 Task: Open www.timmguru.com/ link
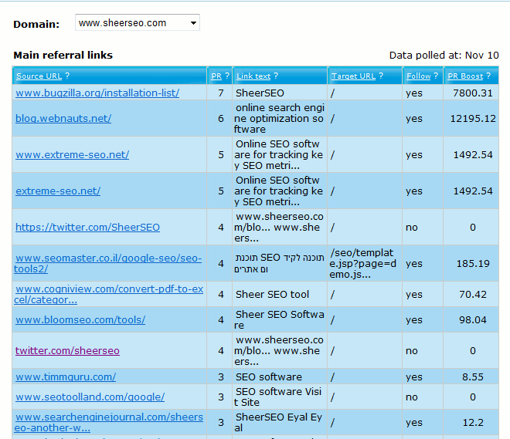[66, 377]
